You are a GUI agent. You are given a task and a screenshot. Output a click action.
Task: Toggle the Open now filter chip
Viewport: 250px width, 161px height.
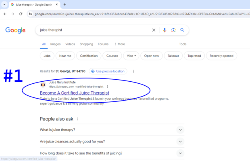(152, 56)
